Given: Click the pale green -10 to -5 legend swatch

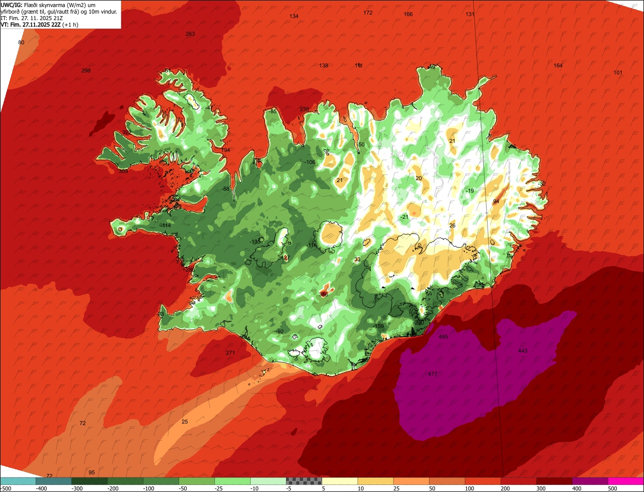Looking at the screenshot, I should point(268,481).
